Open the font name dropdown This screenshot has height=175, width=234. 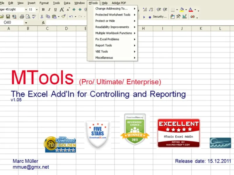[26, 10]
